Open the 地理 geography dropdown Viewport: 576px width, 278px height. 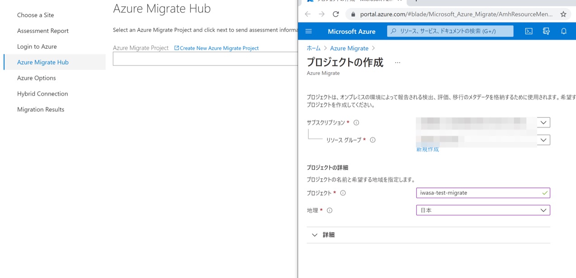point(544,210)
